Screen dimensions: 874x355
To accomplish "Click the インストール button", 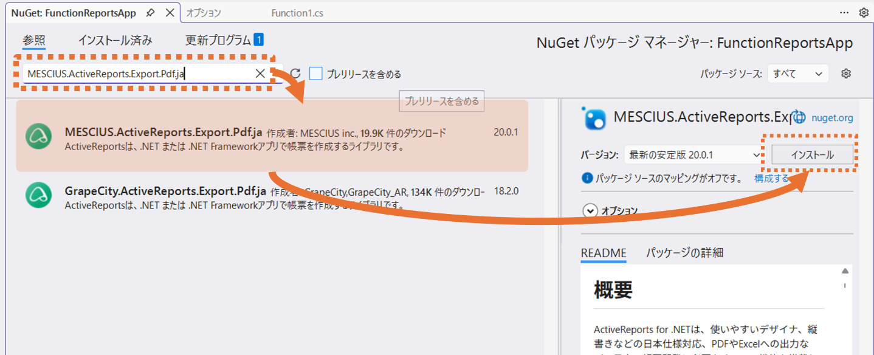I will point(813,155).
